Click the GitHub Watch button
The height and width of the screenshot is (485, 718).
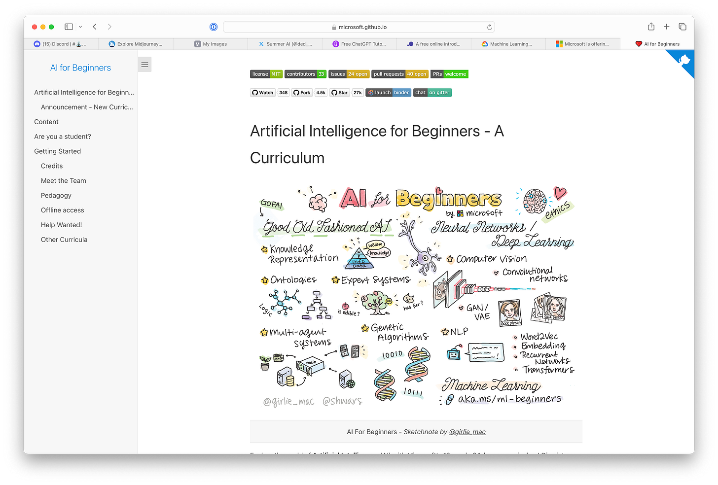click(x=263, y=93)
